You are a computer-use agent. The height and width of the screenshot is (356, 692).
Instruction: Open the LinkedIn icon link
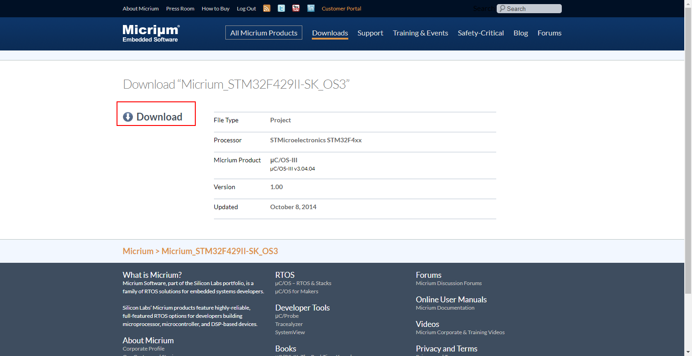pyautogui.click(x=311, y=8)
